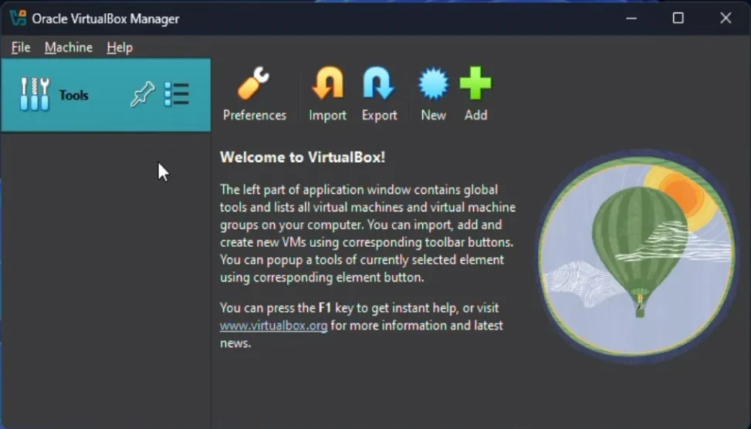Open the Machine menu
The image size is (751, 429).
tap(69, 47)
